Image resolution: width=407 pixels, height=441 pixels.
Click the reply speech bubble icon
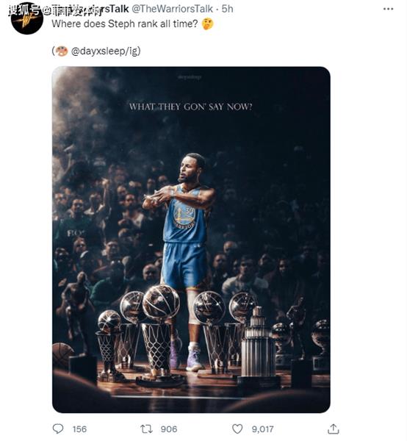(x=58, y=429)
